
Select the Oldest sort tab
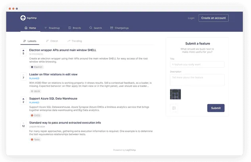click(52, 41)
